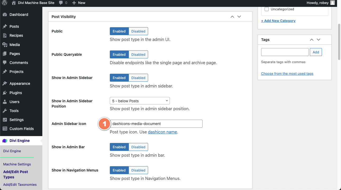The height and width of the screenshot is (190, 341).
Task: Move Tags panel down
Action: click(x=319, y=40)
